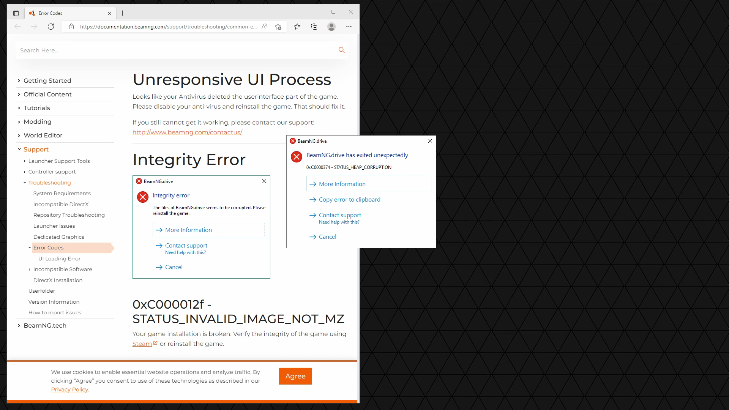Open Dedicated Graphics page
Image resolution: width=729 pixels, height=410 pixels.
[x=58, y=237]
